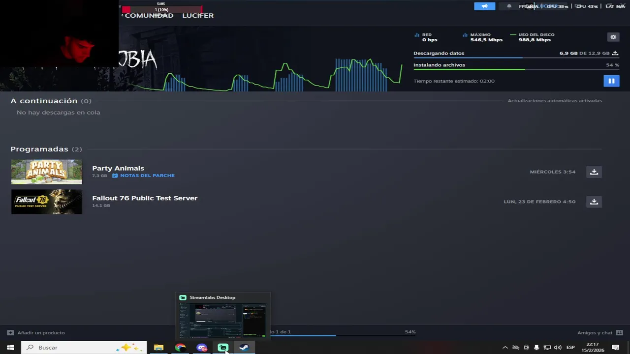Open the network icon in system tray
This screenshot has width=630, height=354.
547,348
